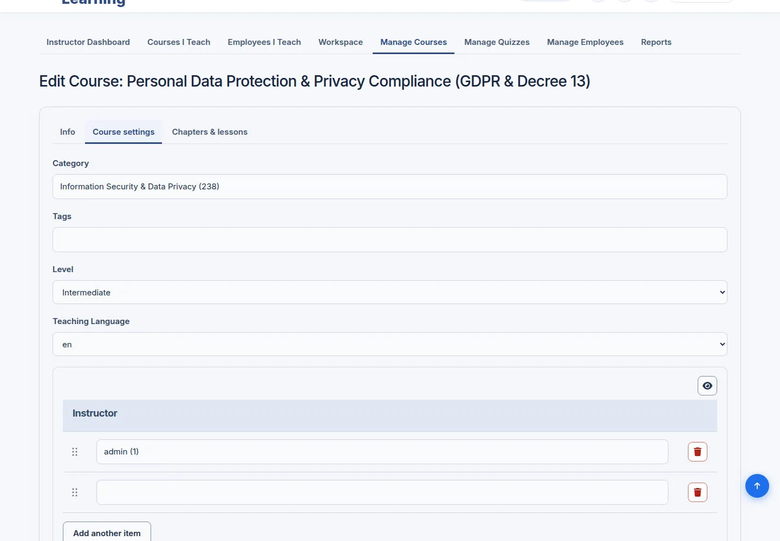Edit the admin (1) instructor field

382,452
